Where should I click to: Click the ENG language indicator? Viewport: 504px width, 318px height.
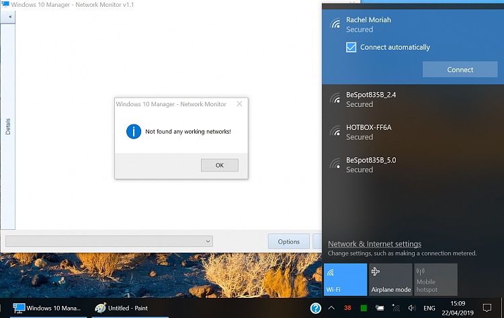pyautogui.click(x=429, y=308)
